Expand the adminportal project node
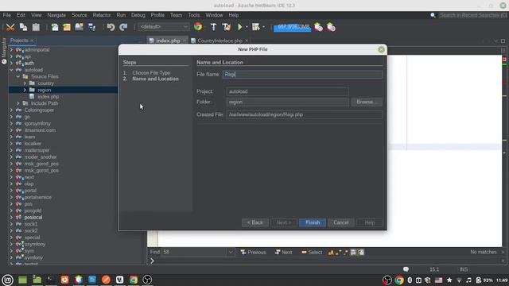Image resolution: width=509 pixels, height=286 pixels. pyautogui.click(x=11, y=50)
